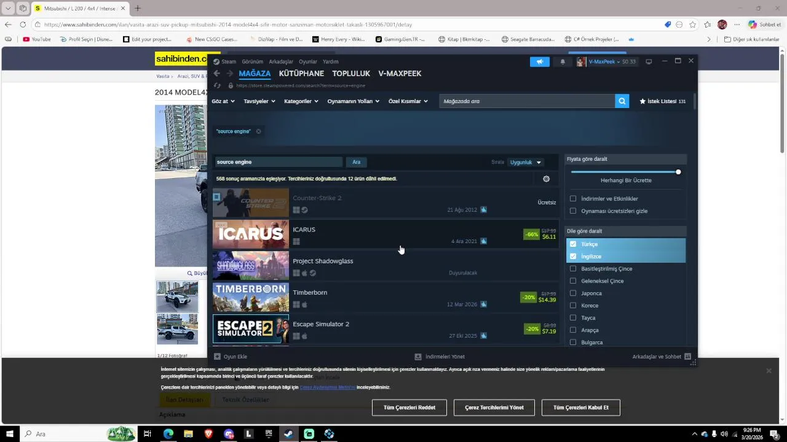Open Arkadaşlar ve Sohbet friends icon
The height and width of the screenshot is (442, 787).
tap(687, 357)
